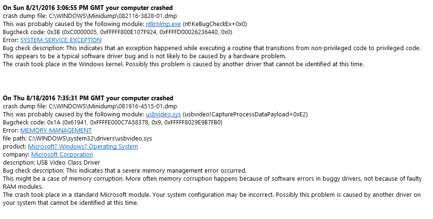Click the Bugcheck code 0x1A line
Screen dimensions: 433x219
click(x=112, y=123)
